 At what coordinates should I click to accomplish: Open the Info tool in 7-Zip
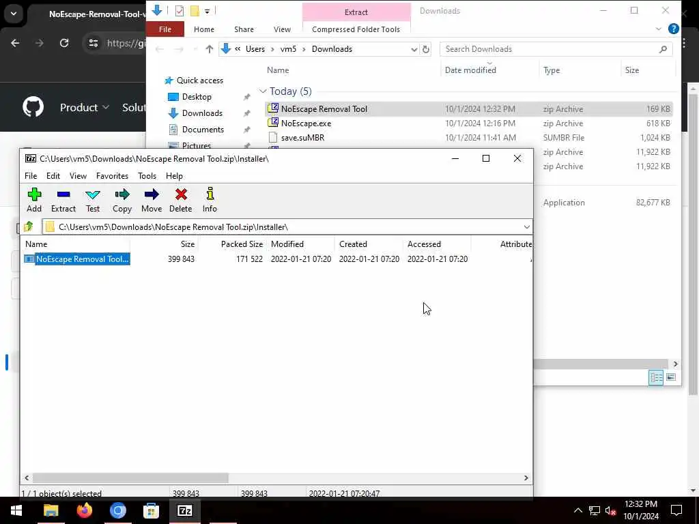(x=210, y=200)
